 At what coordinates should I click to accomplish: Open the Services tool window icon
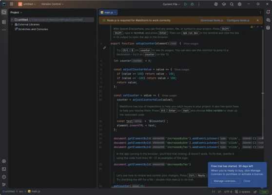coord(4,161)
